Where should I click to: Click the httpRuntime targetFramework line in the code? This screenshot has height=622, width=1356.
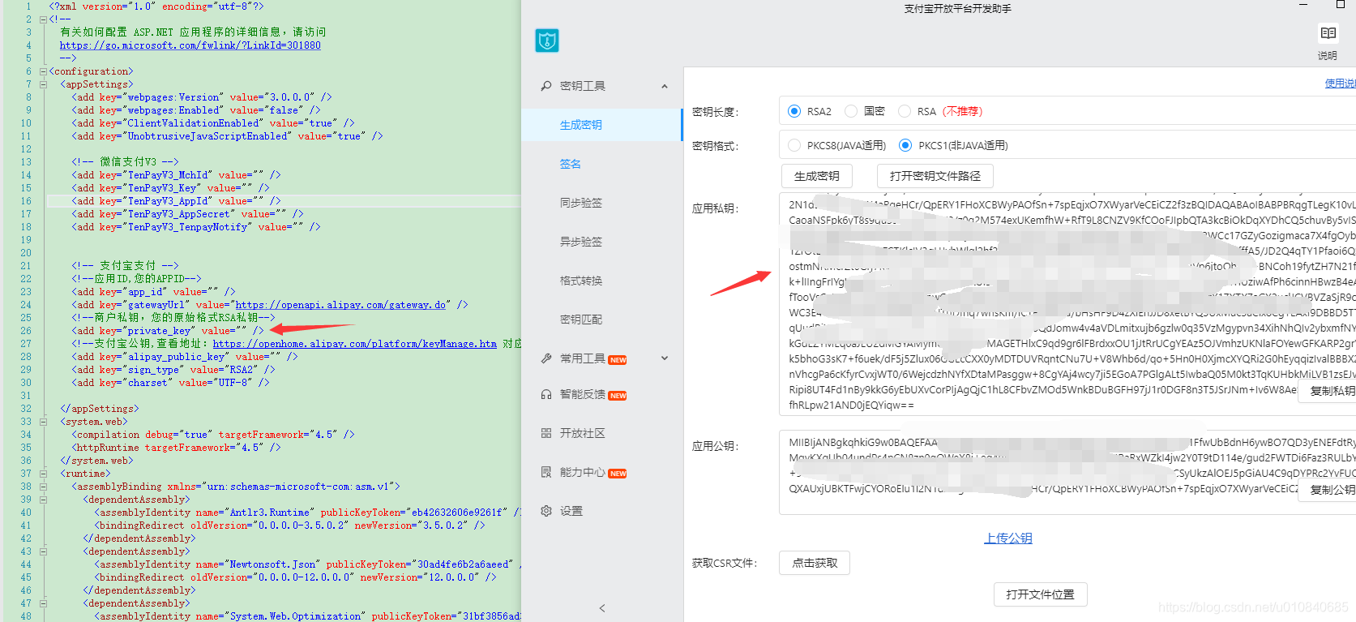tap(176, 448)
